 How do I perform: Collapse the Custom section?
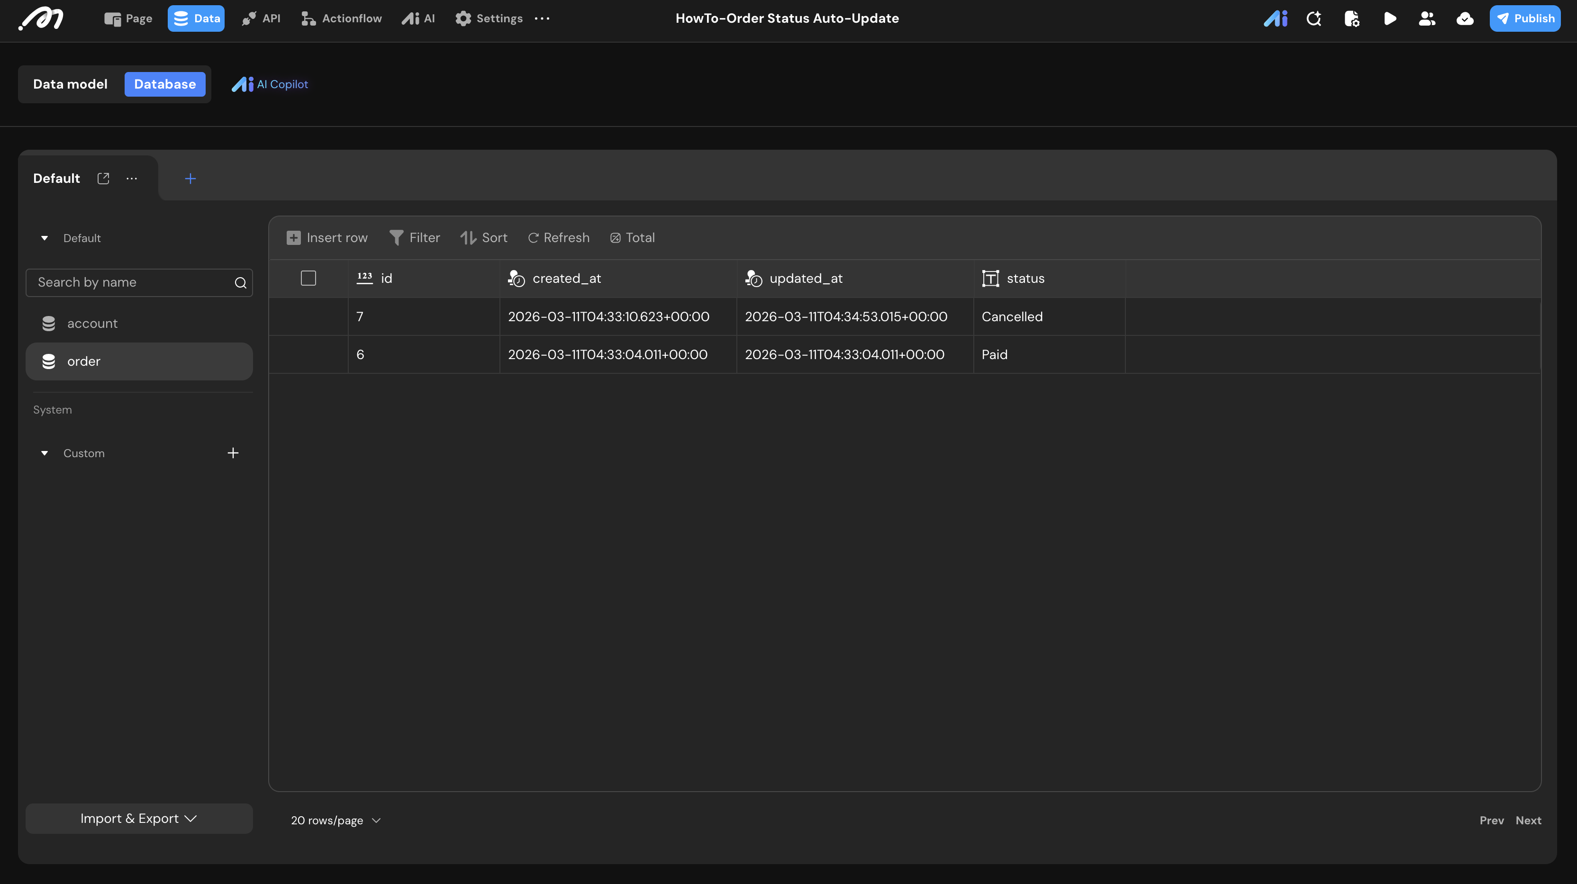[x=45, y=453]
